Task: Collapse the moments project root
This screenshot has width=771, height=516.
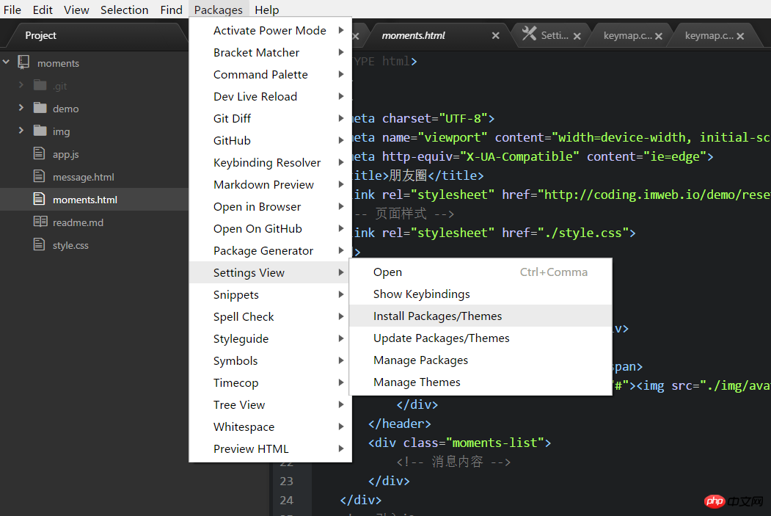Action: tap(7, 62)
